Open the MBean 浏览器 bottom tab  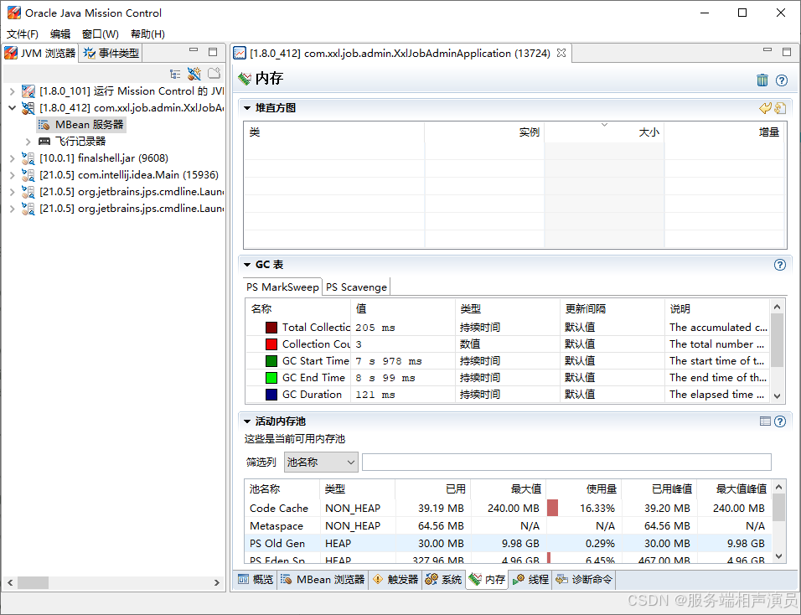(323, 579)
